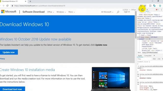Viewport: 163px width, 91px height.
Task: Show more DevTools panels via chevrons
Action: tap(147, 10)
